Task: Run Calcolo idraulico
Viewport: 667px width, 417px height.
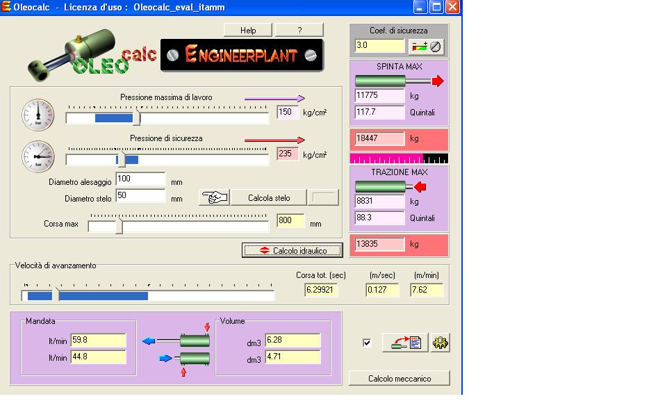Action: point(293,250)
